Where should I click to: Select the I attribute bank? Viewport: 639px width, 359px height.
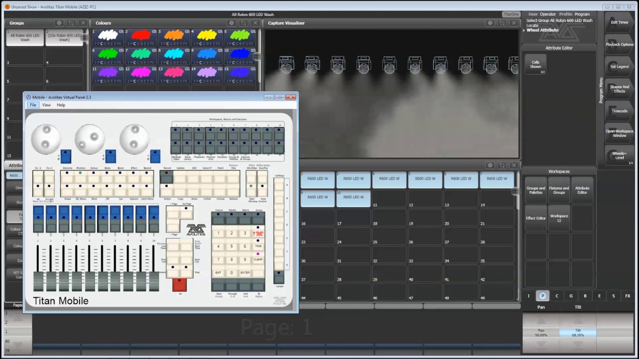click(529, 296)
